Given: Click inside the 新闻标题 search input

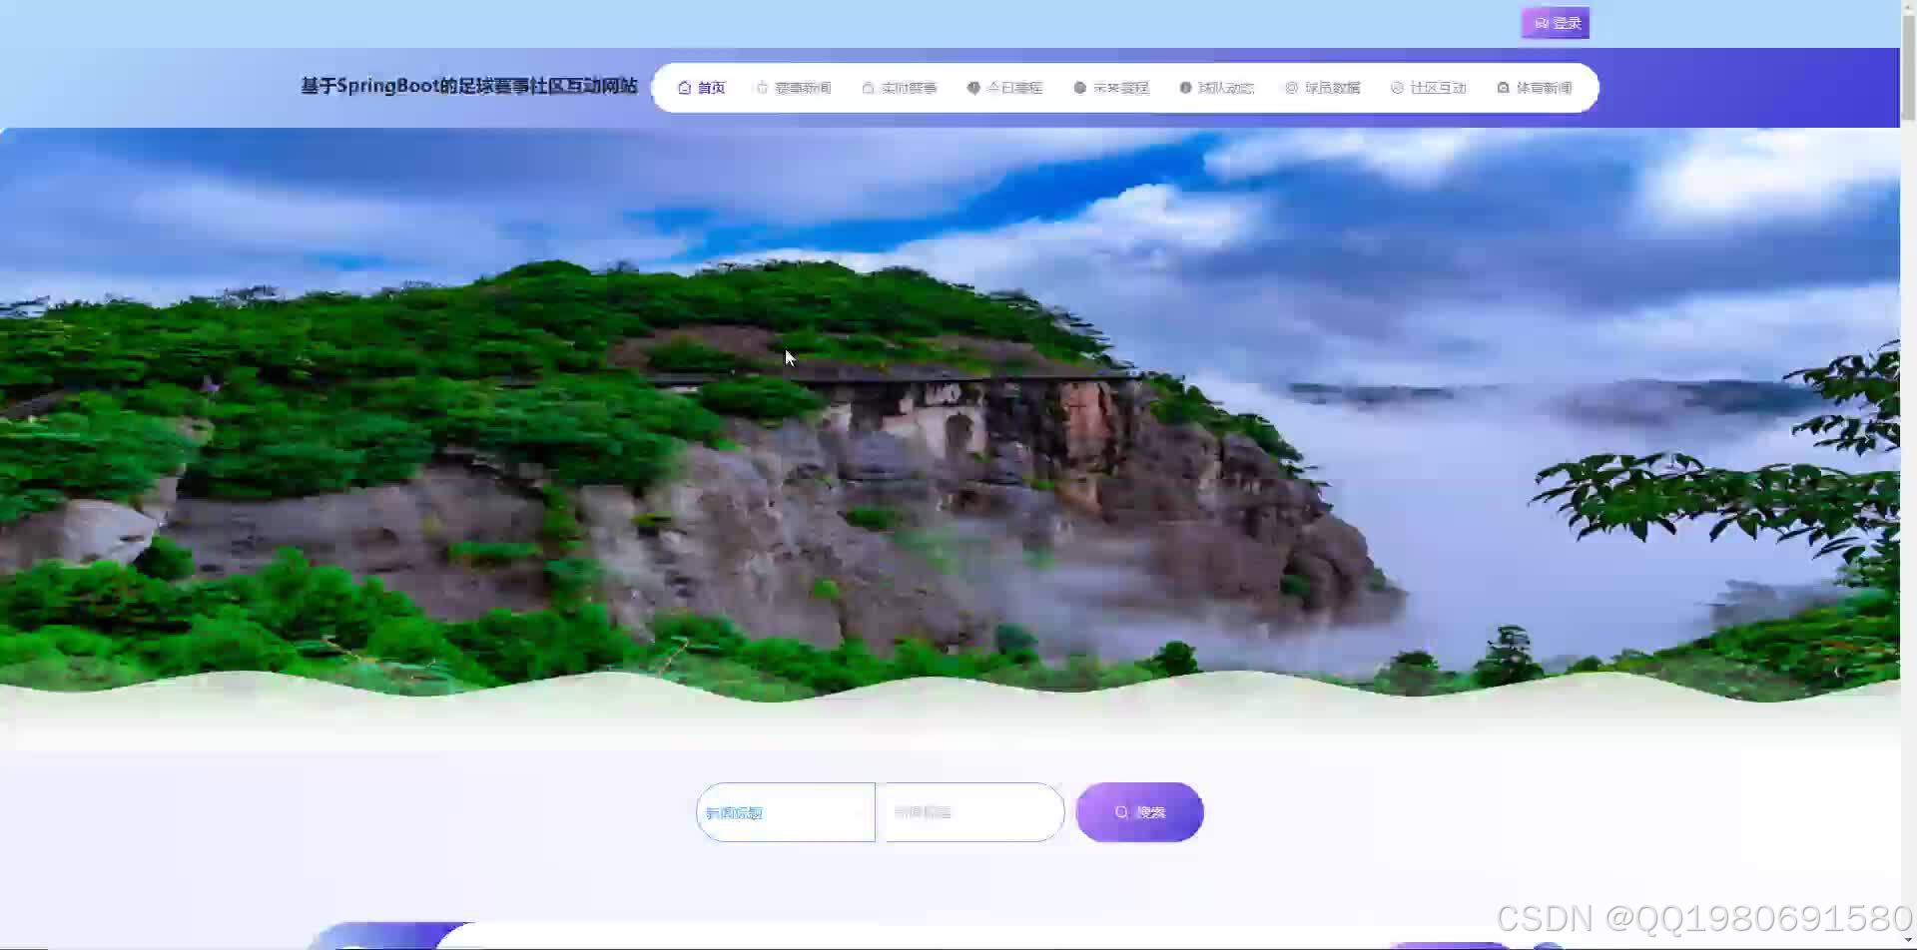Looking at the screenshot, I should pos(786,811).
